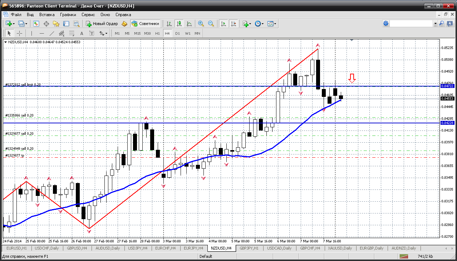Switch to the EURUSD,H1 chart tab
The width and height of the screenshot is (457, 261).
(x=17, y=248)
